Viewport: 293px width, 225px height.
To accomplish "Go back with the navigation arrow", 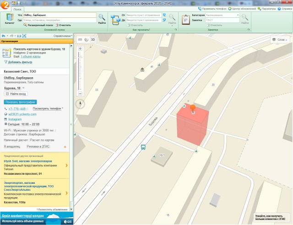I will click(4, 36).
